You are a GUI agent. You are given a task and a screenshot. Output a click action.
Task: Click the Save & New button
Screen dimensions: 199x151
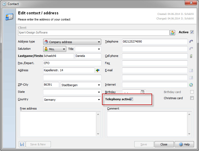click(x=38, y=144)
